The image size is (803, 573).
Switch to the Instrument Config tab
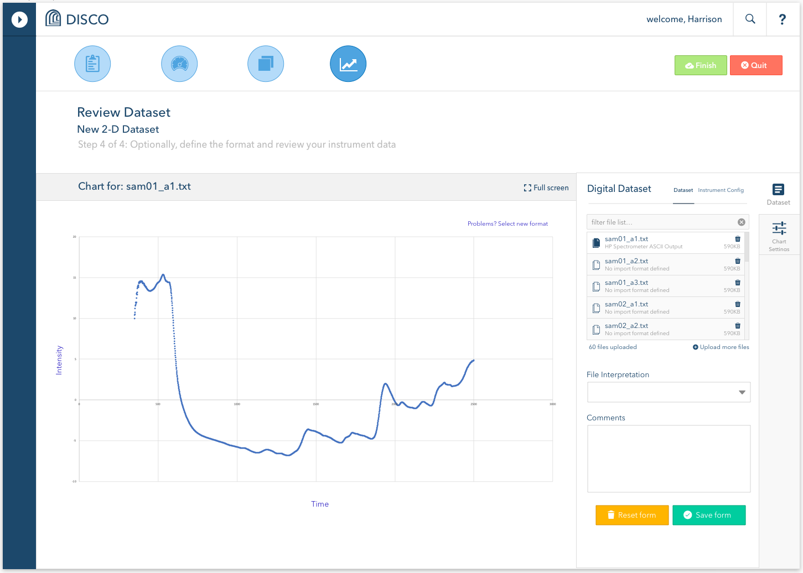point(721,190)
